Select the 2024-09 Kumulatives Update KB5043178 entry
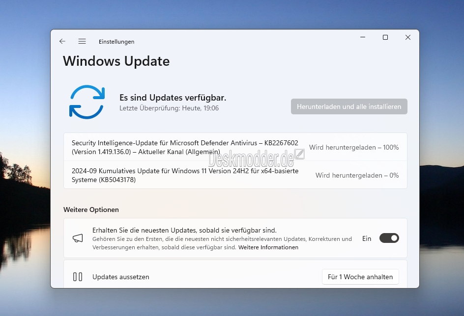The height and width of the screenshot is (316, 464). pos(235,175)
